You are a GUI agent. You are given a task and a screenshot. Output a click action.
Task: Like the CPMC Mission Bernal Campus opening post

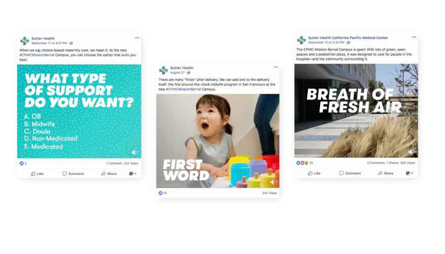314,173
